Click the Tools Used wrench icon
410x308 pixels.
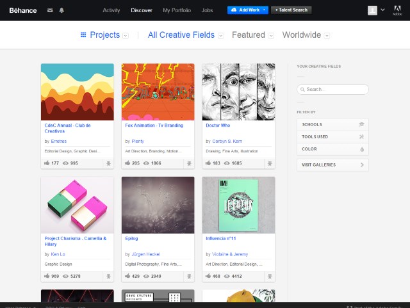point(361,137)
